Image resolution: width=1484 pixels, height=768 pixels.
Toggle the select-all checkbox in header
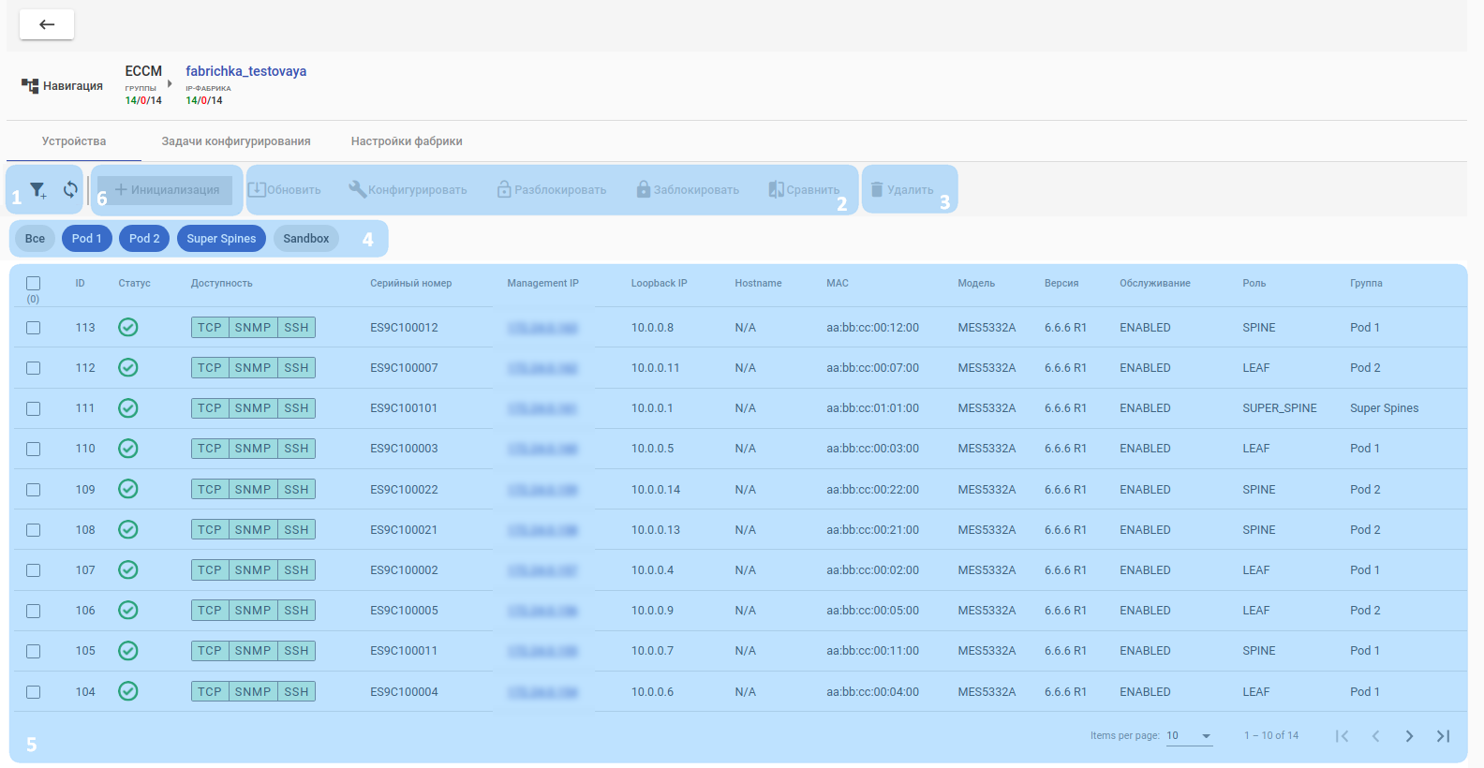click(34, 283)
